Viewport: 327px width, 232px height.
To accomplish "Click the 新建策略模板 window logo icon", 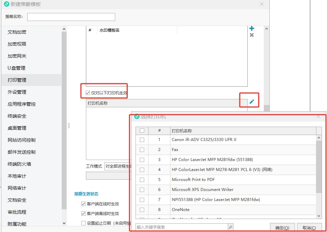I will tap(7, 4).
